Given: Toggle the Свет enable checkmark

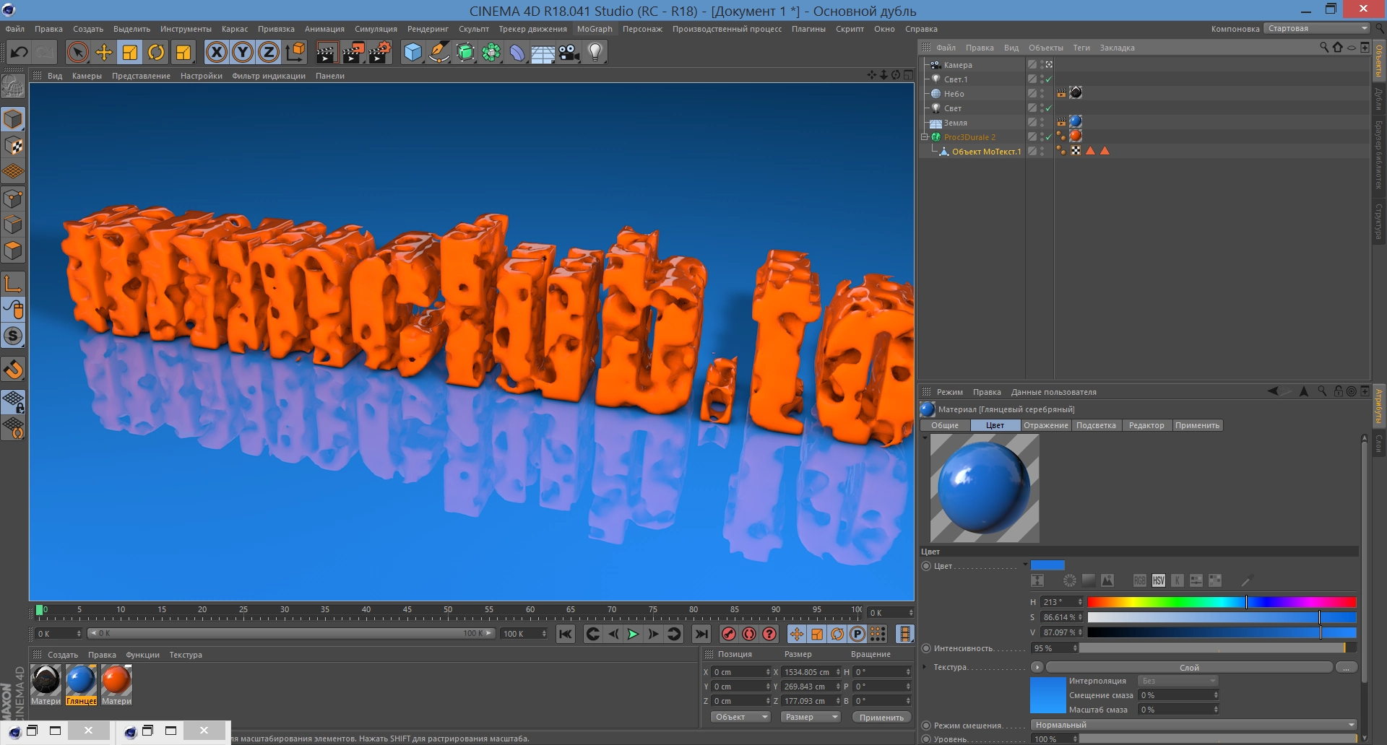Looking at the screenshot, I should (1048, 108).
